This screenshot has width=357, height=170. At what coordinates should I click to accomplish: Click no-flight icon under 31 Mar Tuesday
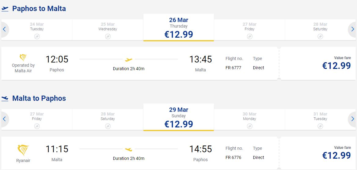tap(320, 126)
